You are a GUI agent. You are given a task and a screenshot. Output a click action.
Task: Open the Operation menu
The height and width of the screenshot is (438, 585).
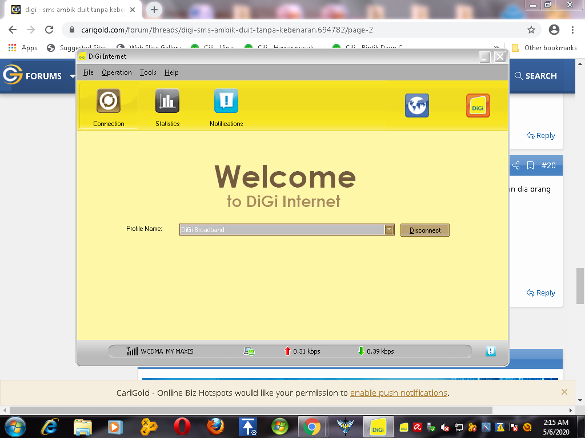click(x=117, y=72)
